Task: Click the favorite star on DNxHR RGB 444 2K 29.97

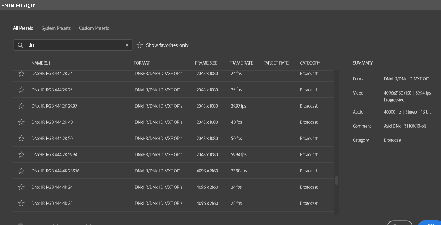Action: pos(21,106)
